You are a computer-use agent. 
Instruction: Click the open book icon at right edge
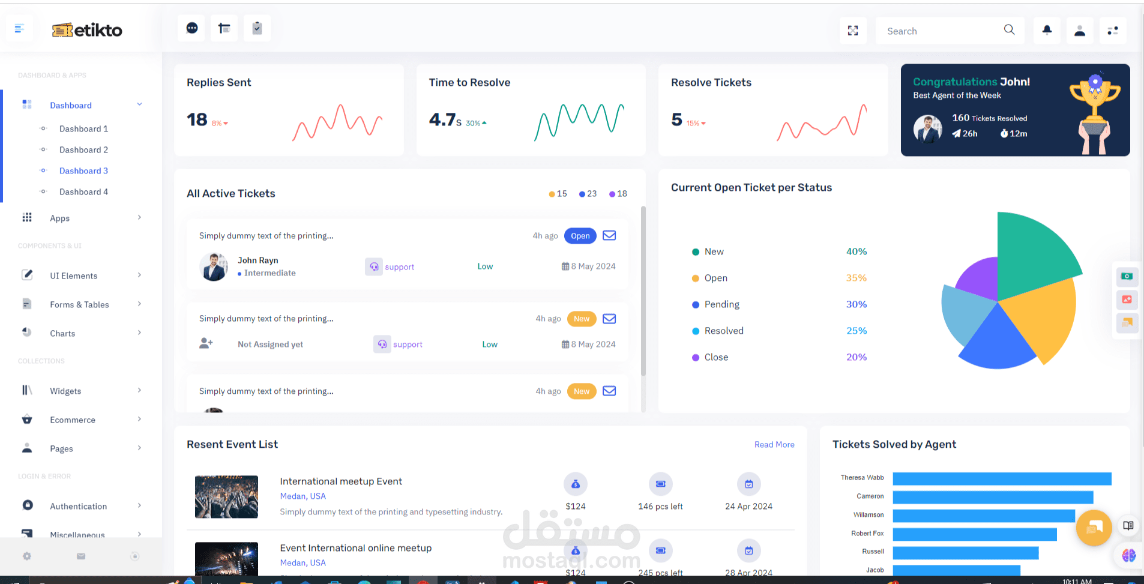point(1128,525)
